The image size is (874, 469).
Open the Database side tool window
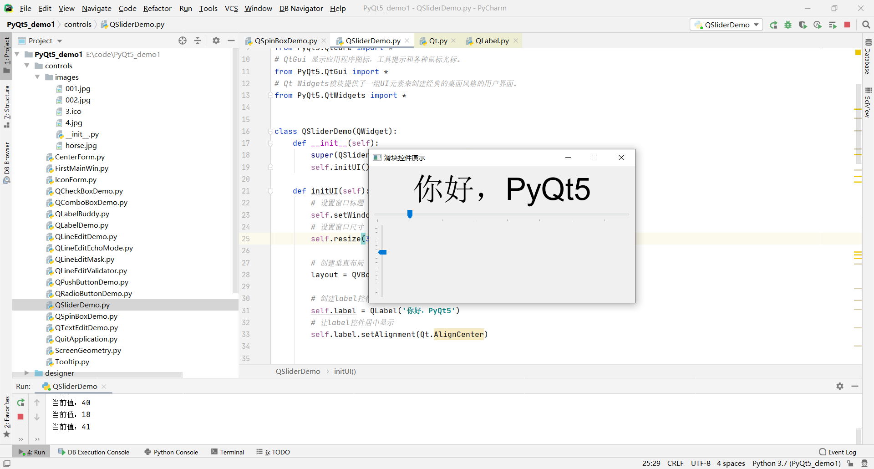pyautogui.click(x=868, y=56)
